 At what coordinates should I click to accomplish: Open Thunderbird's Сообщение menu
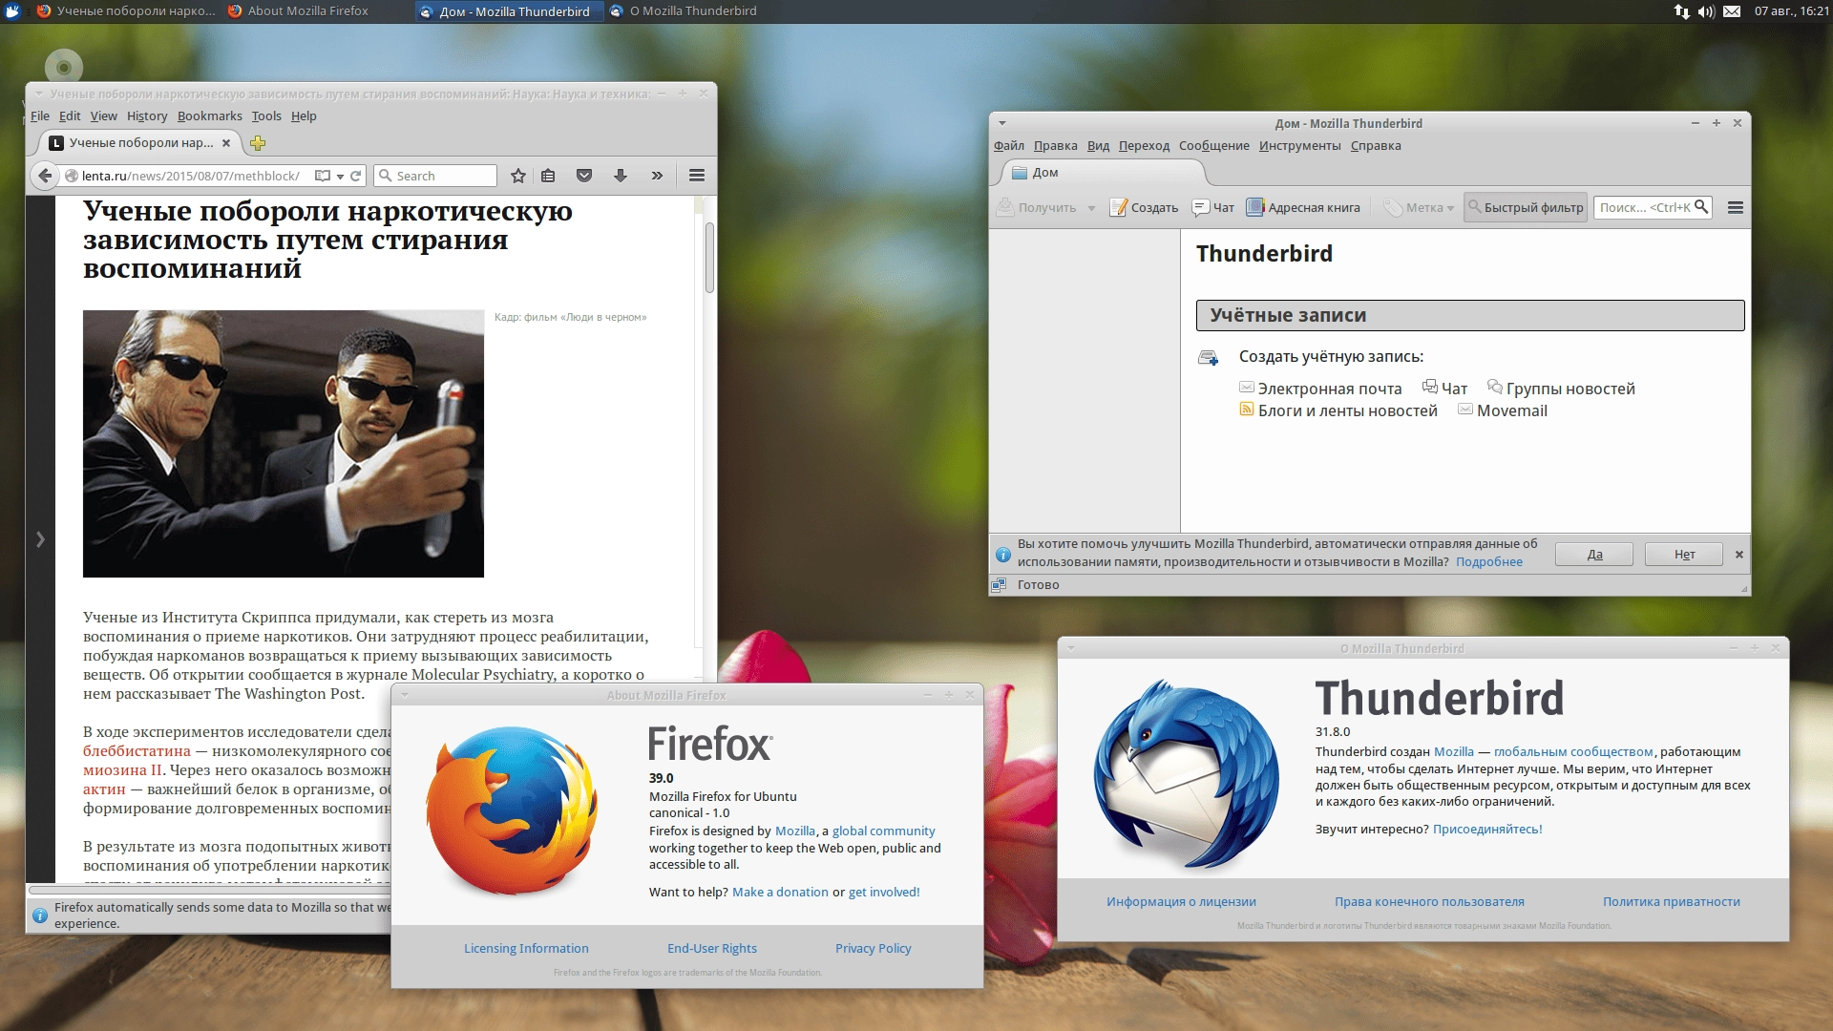(x=1213, y=146)
